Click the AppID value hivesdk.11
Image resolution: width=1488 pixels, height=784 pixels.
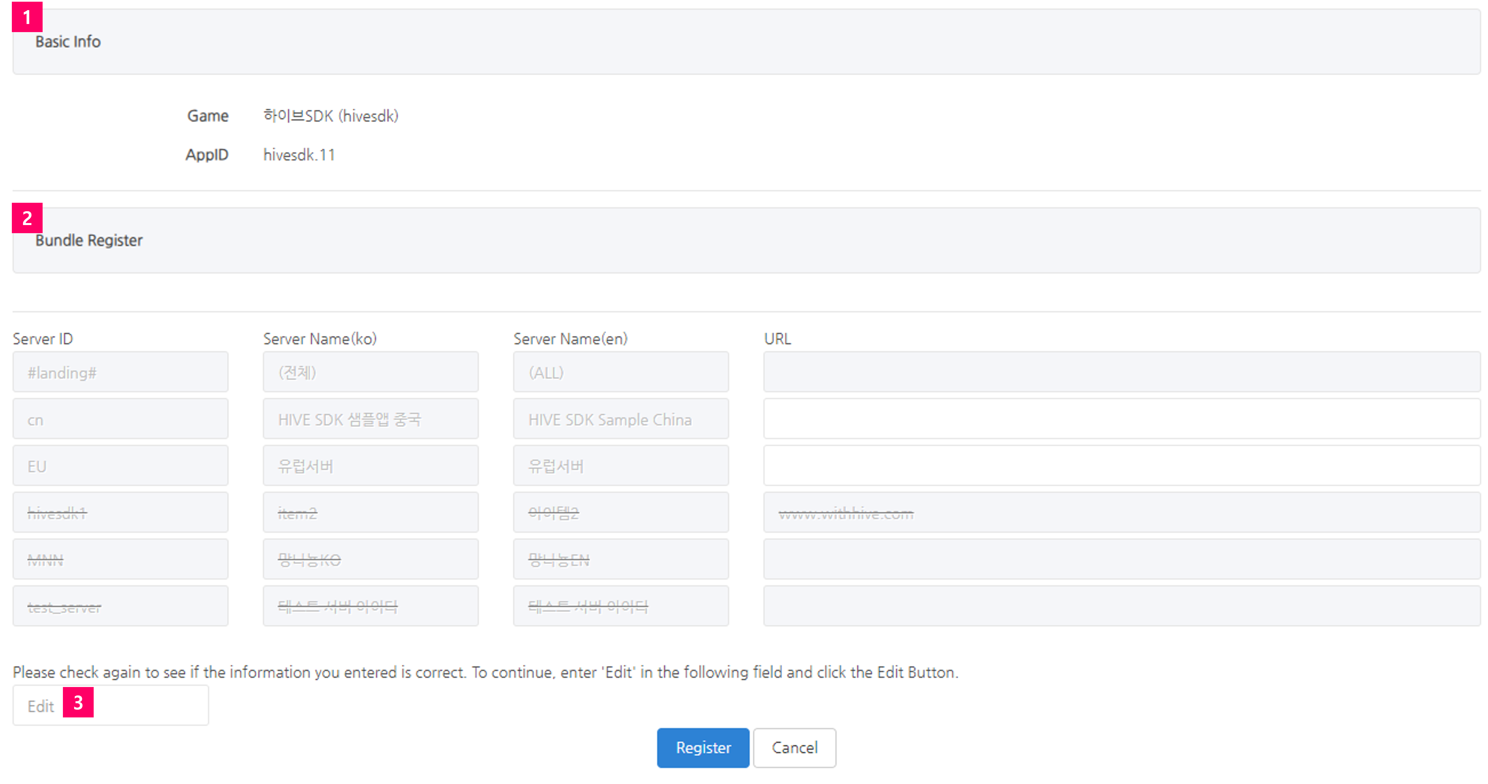point(299,155)
